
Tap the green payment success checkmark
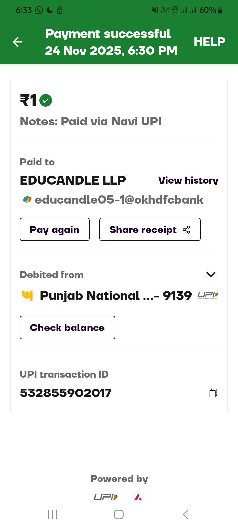(x=46, y=100)
